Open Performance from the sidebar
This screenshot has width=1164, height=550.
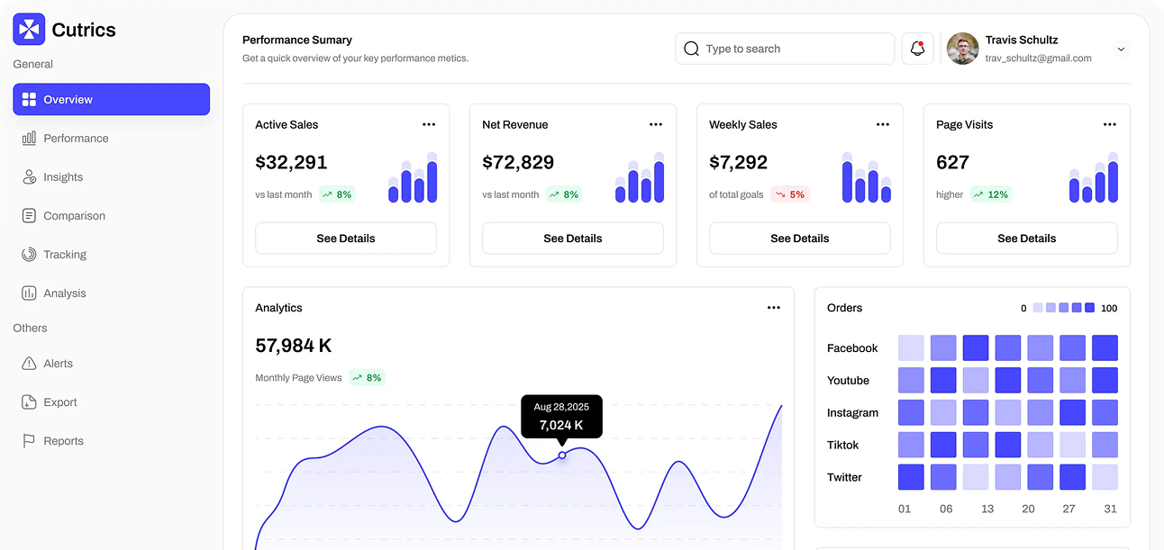[x=76, y=139]
